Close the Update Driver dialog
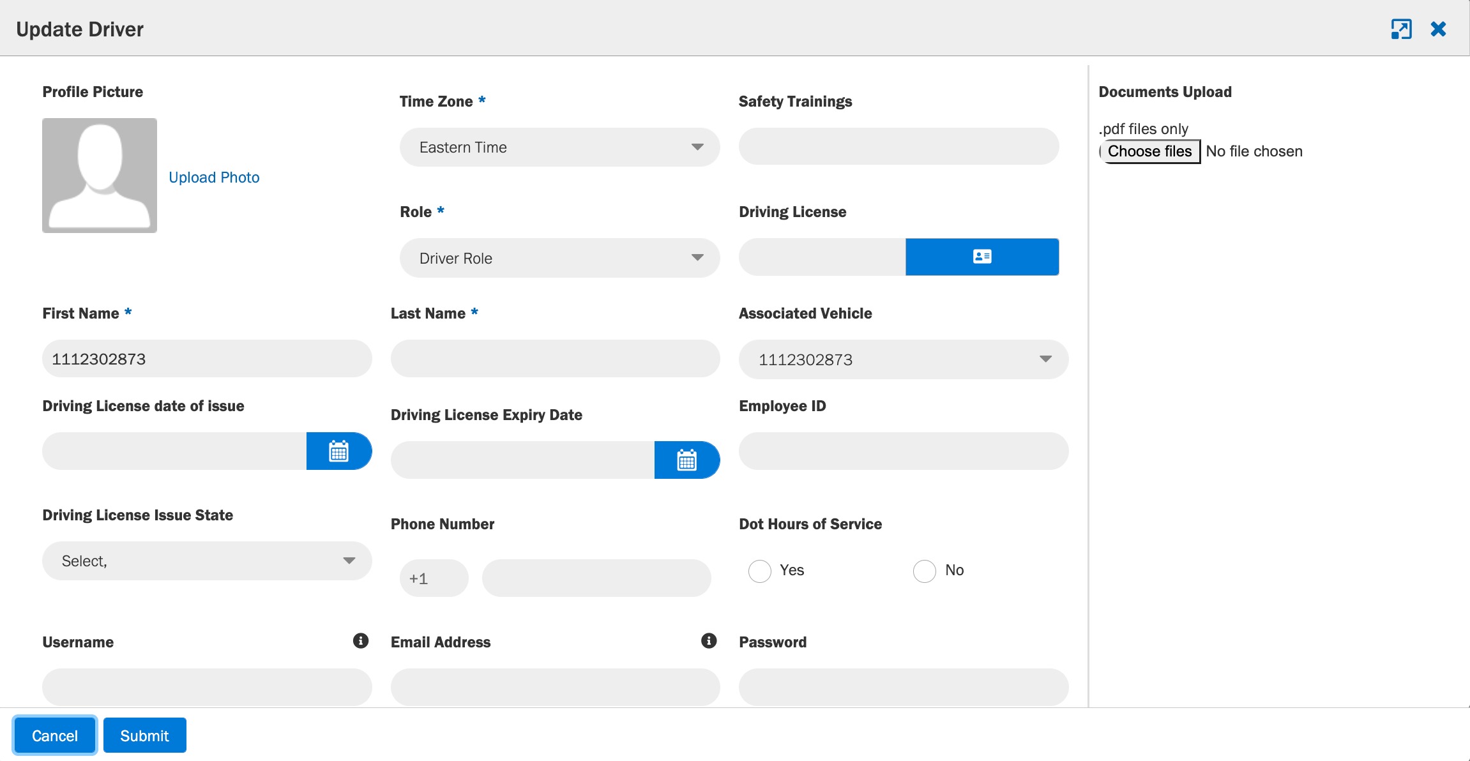This screenshot has height=761, width=1470. tap(1438, 29)
